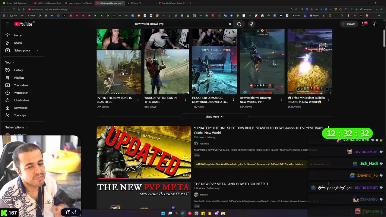
Task: Visit the ARROWii channel name link
Action: [x=204, y=144]
